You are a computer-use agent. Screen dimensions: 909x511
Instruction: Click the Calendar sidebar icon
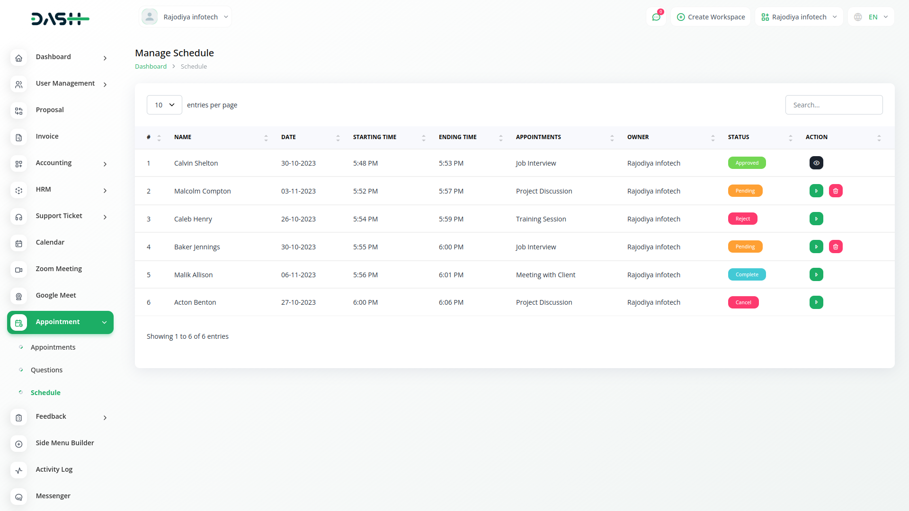pos(19,243)
